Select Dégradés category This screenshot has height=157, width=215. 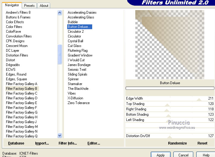point(13,65)
